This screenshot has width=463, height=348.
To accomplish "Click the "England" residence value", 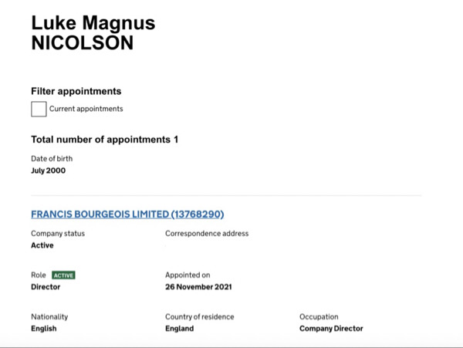I will [179, 329].
